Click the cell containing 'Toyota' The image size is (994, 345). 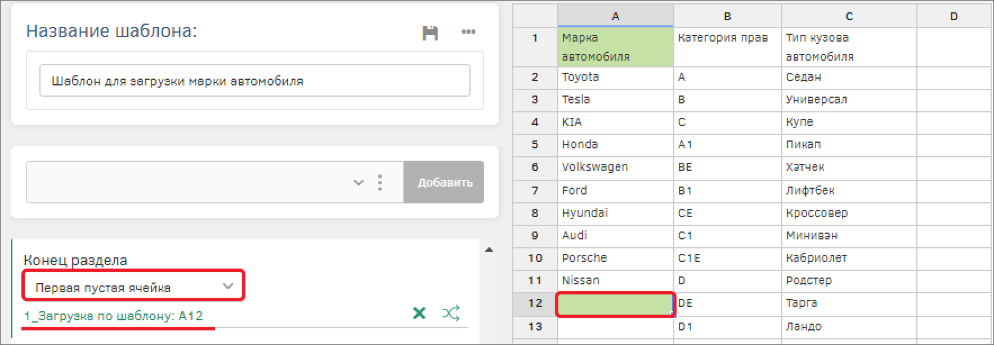(x=615, y=78)
